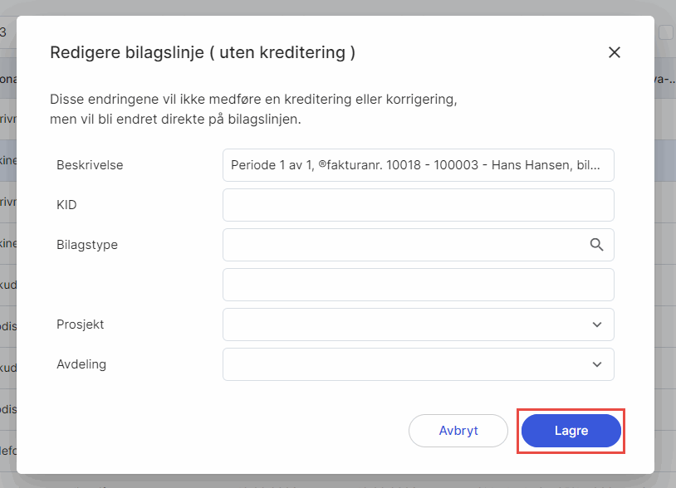Viewport: 676px width, 488px height.
Task: Check the checkbox in the background table header
Action: [x=664, y=32]
